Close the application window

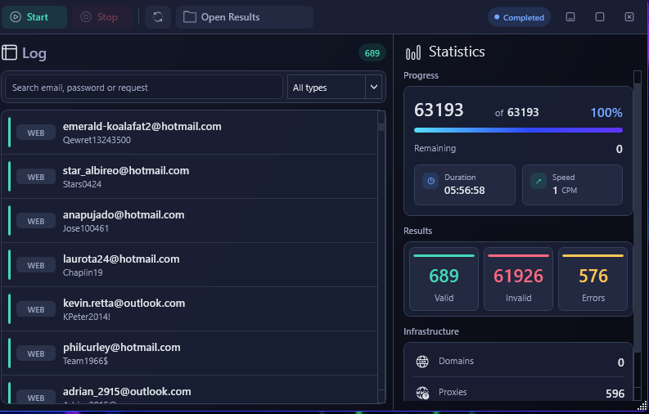point(629,17)
